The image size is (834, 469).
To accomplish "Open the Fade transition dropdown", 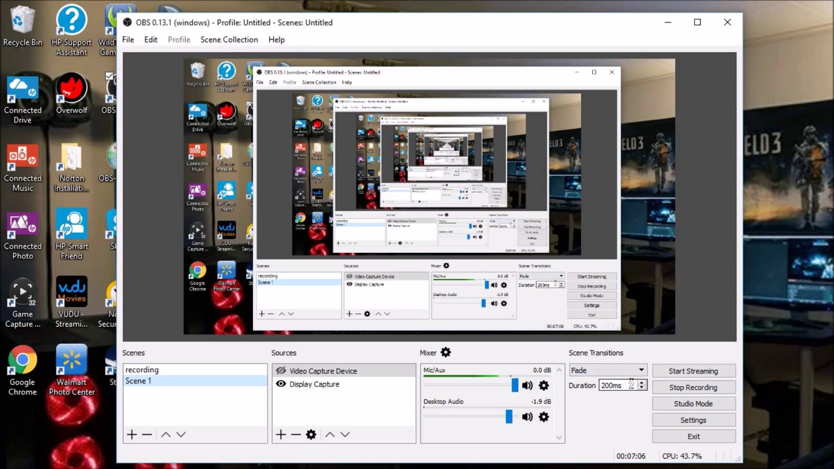I will (x=608, y=370).
